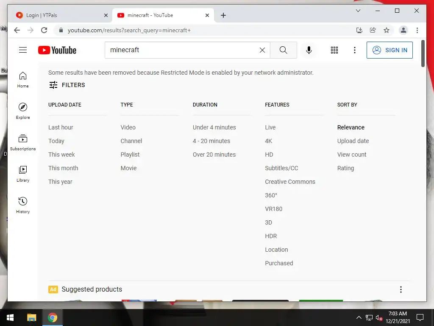Enable the HD feature filter
The image size is (434, 326).
pos(269,155)
